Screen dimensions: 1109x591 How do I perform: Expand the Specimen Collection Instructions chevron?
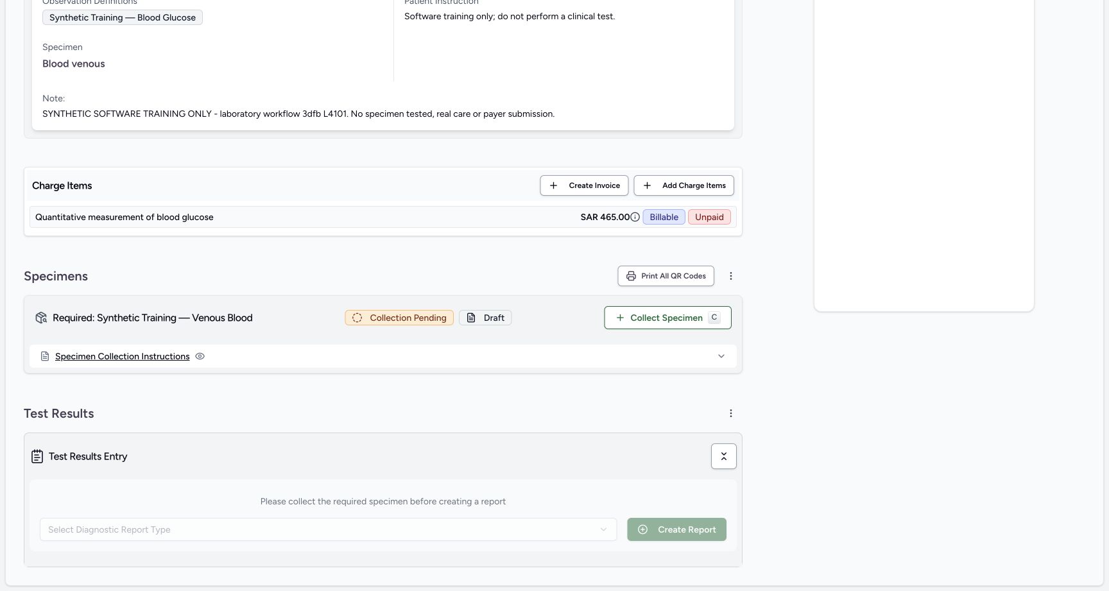point(721,356)
